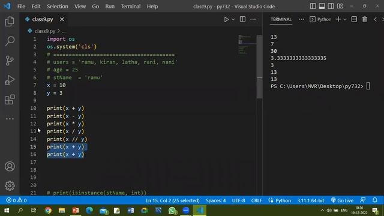Show more panel views ellipsis beside TERMINAL
Viewport: 384px width, 216px height.
pyautogui.click(x=301, y=19)
